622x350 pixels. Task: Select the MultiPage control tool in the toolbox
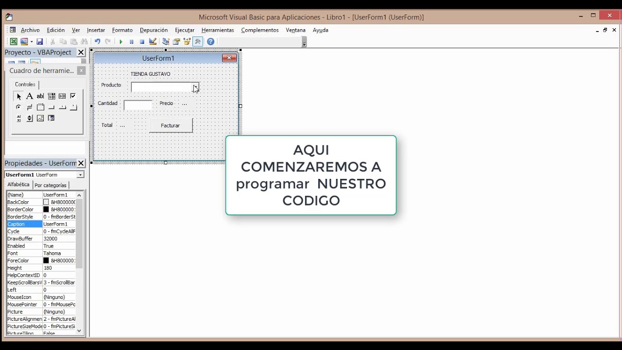(x=73, y=107)
